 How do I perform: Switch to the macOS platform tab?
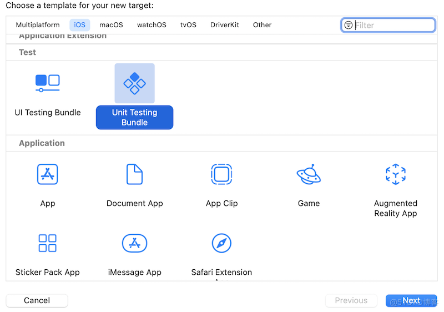coord(111,25)
